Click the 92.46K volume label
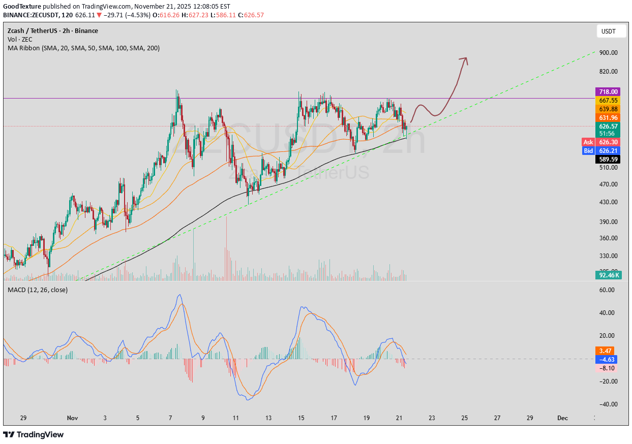The image size is (632, 444). tap(608, 275)
